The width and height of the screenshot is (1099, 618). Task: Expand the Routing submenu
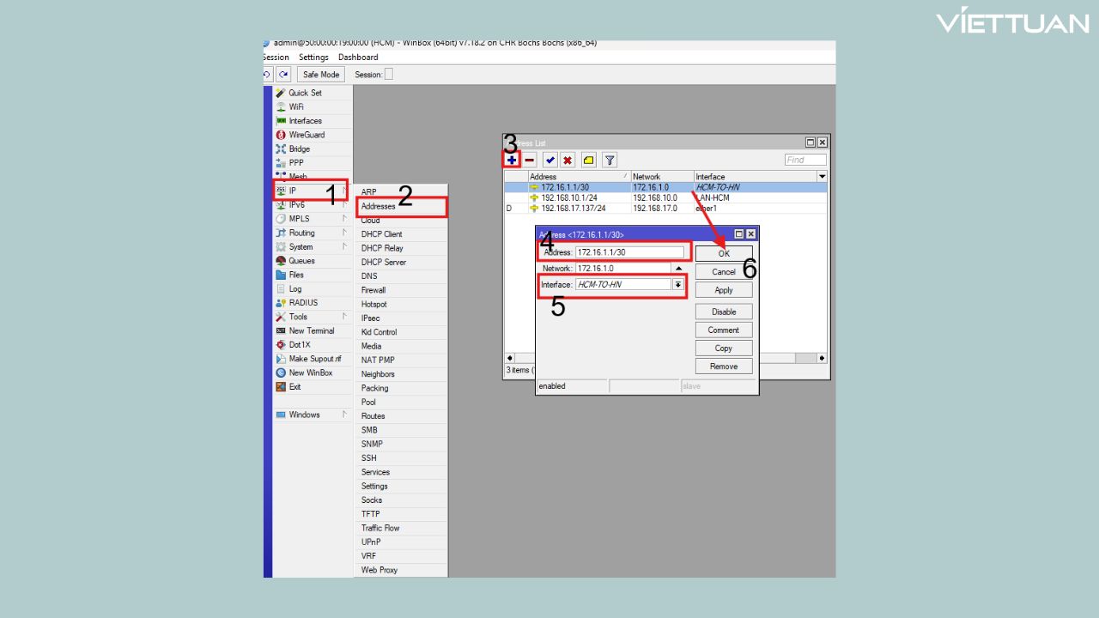[x=302, y=233]
